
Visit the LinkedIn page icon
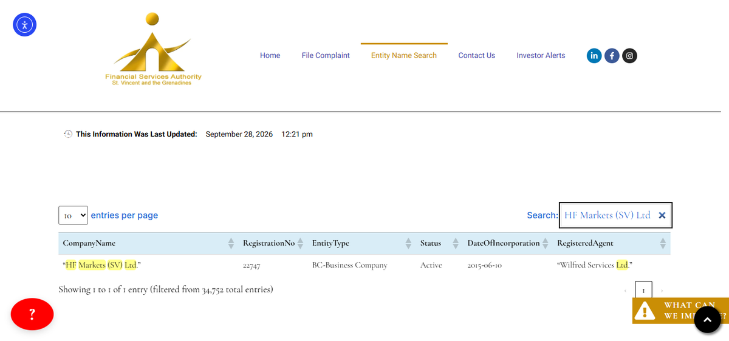point(594,56)
